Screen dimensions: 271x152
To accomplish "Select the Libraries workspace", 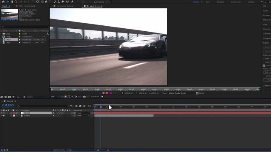I will pyautogui.click(x=251, y=2).
